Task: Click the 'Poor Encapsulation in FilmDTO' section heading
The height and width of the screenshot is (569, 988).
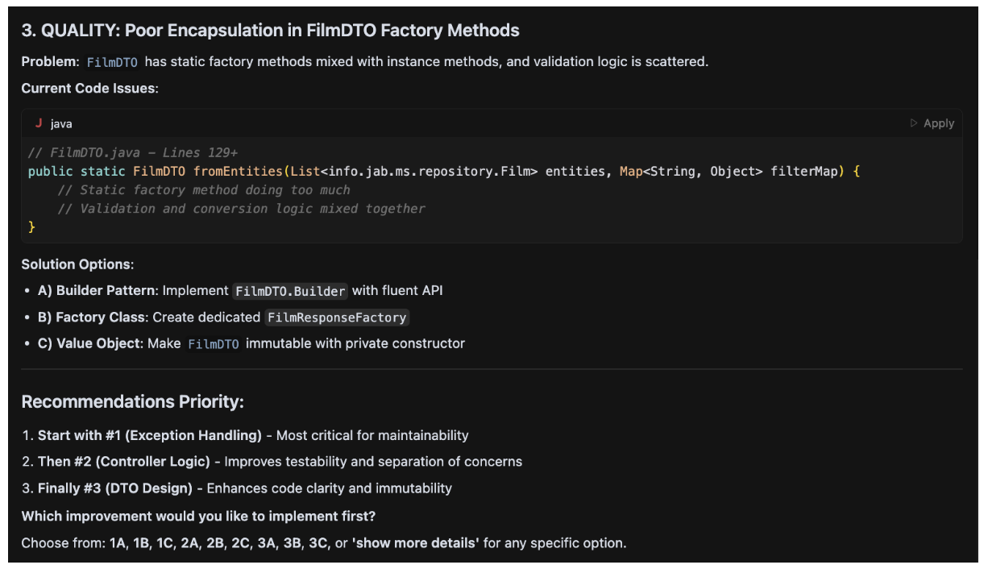Action: coord(270,31)
